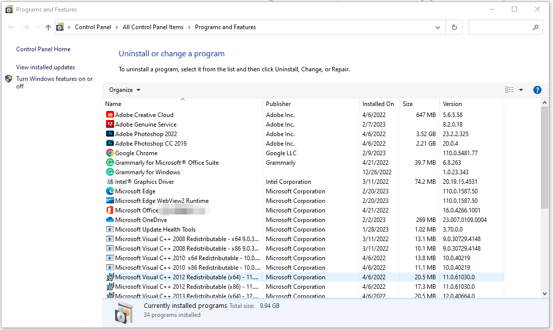The height and width of the screenshot is (330, 553).
Task: Click the Microsoft Edge WebView2 Runtime icon
Action: point(110,200)
